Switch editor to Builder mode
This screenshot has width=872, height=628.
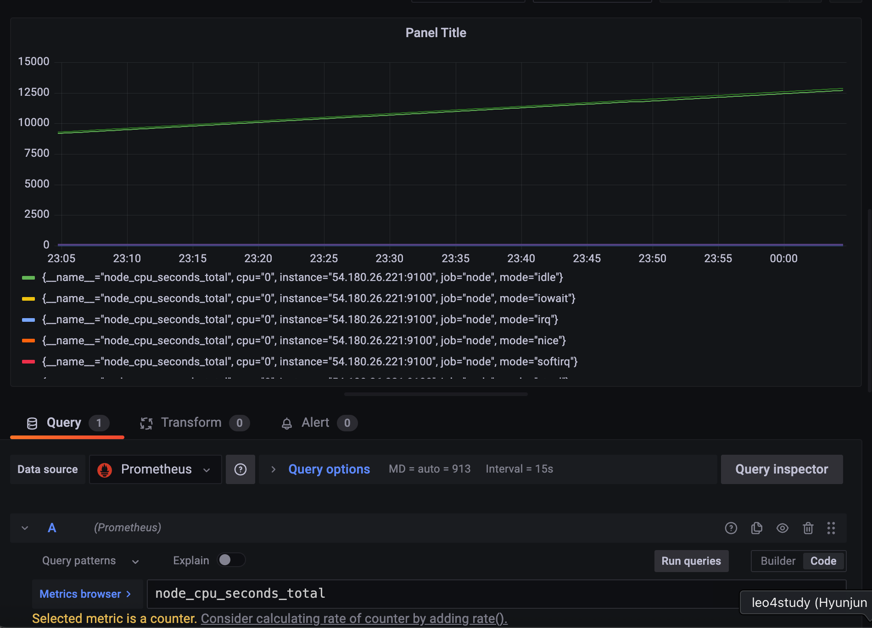(x=778, y=561)
